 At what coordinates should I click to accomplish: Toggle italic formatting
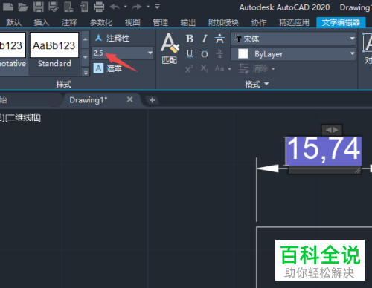[205, 39]
